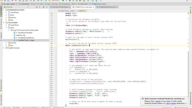
Task: Switch to TestBotSimpleAuto.java tab
Action: coord(107,7)
